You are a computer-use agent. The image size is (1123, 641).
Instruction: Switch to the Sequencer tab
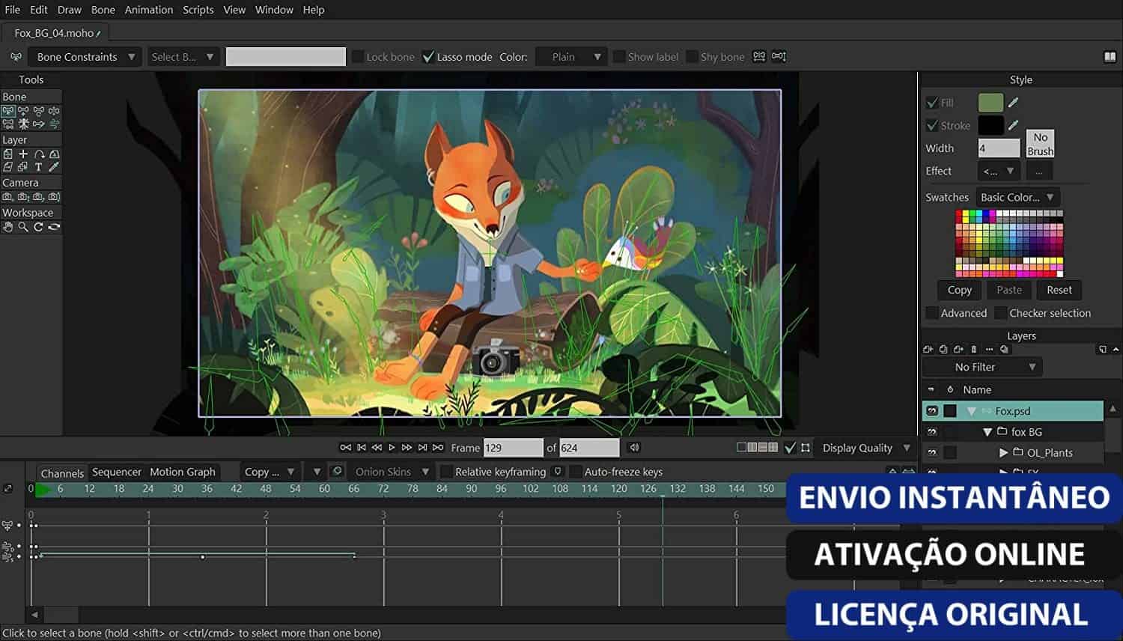(117, 472)
